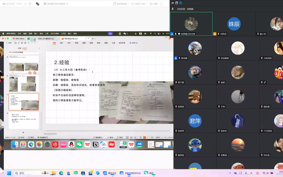Click the Windows Start button
The width and height of the screenshot is (283, 177).
(x=9, y=173)
